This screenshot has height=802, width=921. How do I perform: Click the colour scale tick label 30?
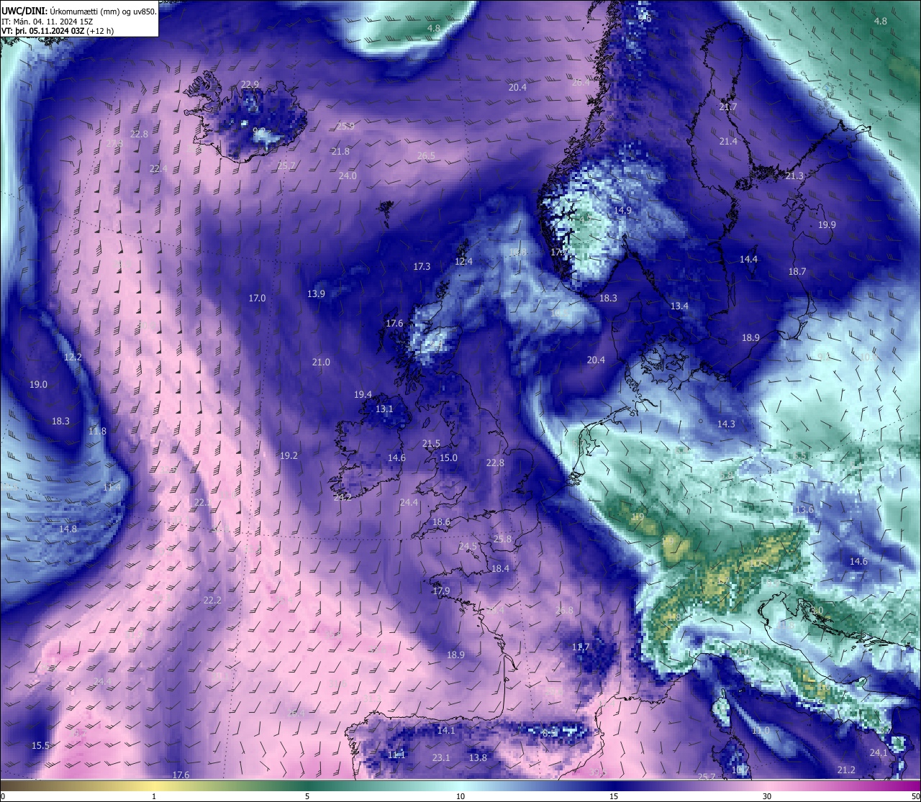(767, 796)
